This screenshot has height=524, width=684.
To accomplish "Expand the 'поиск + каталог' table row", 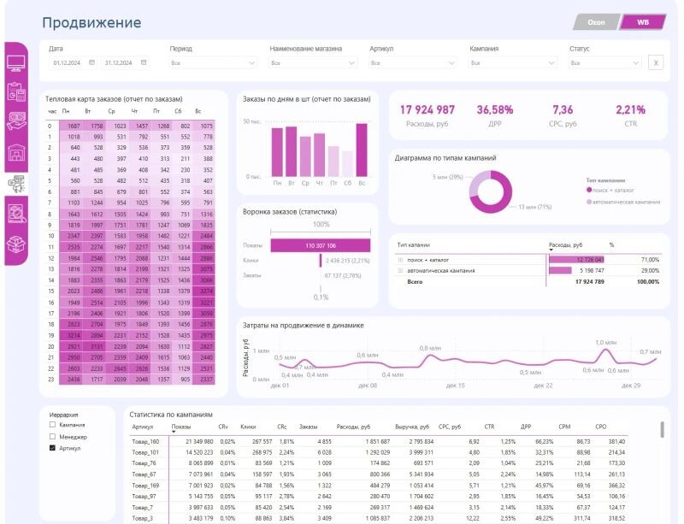I will (400, 259).
